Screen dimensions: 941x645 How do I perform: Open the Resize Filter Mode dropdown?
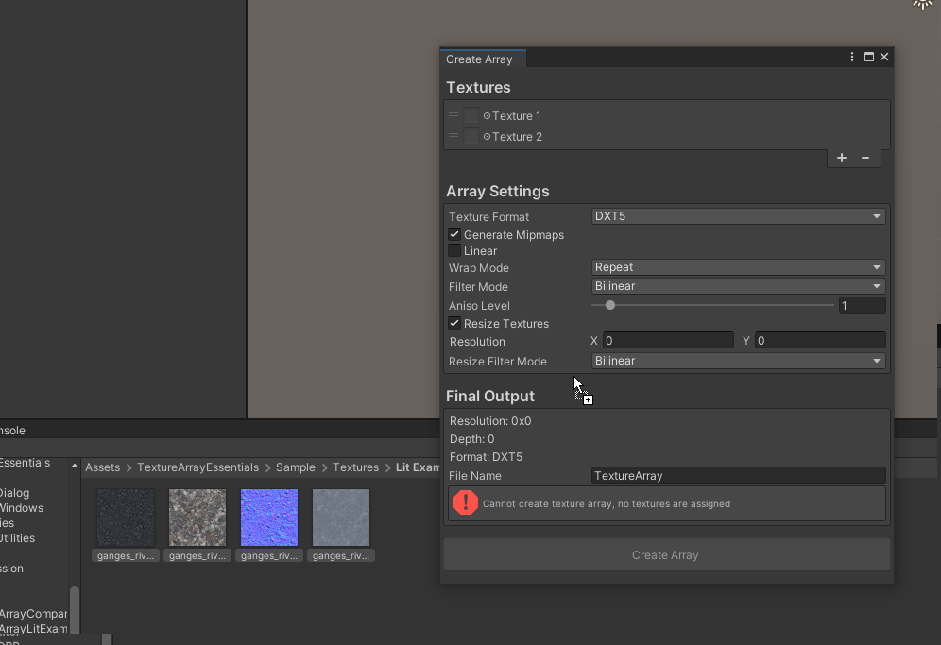(x=738, y=361)
